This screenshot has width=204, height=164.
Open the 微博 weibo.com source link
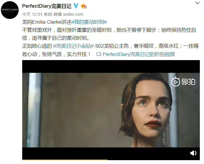tap(68, 14)
